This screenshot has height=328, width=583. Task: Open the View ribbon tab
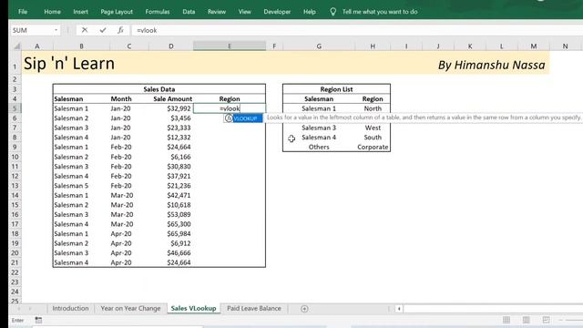(245, 12)
